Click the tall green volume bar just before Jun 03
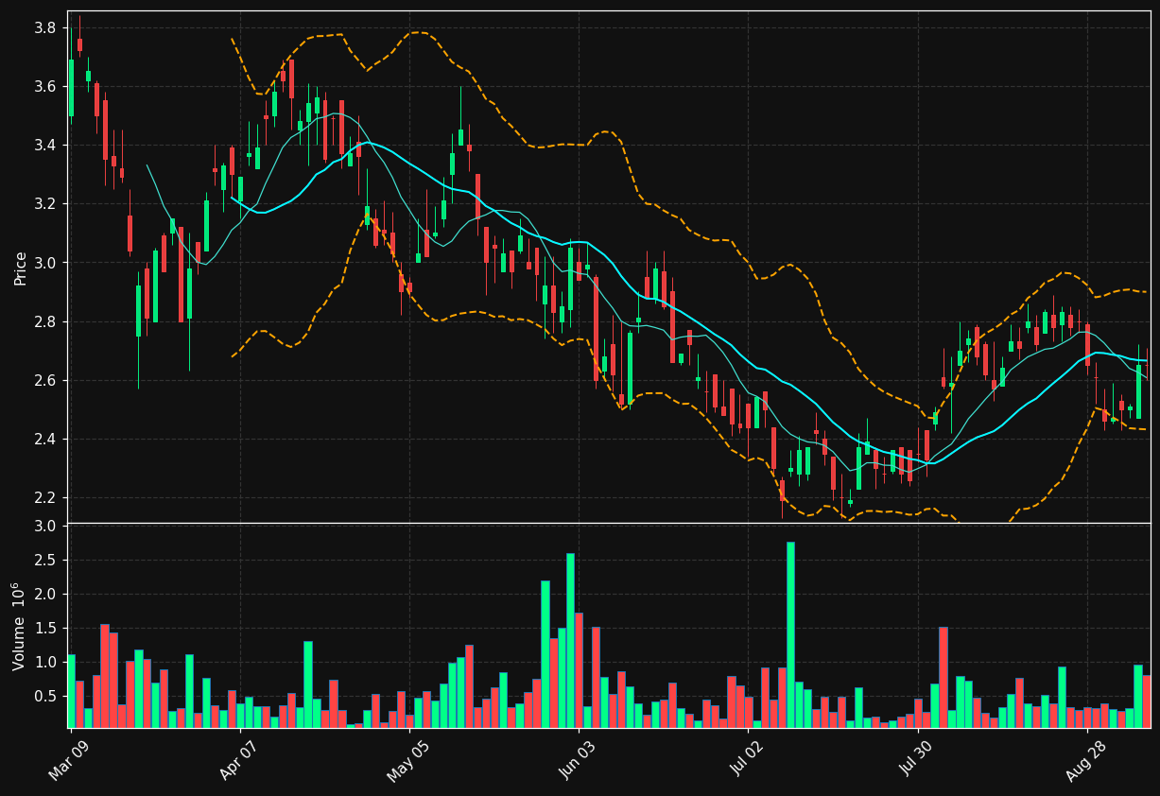Viewport: 1160px width, 796px height. [570, 640]
